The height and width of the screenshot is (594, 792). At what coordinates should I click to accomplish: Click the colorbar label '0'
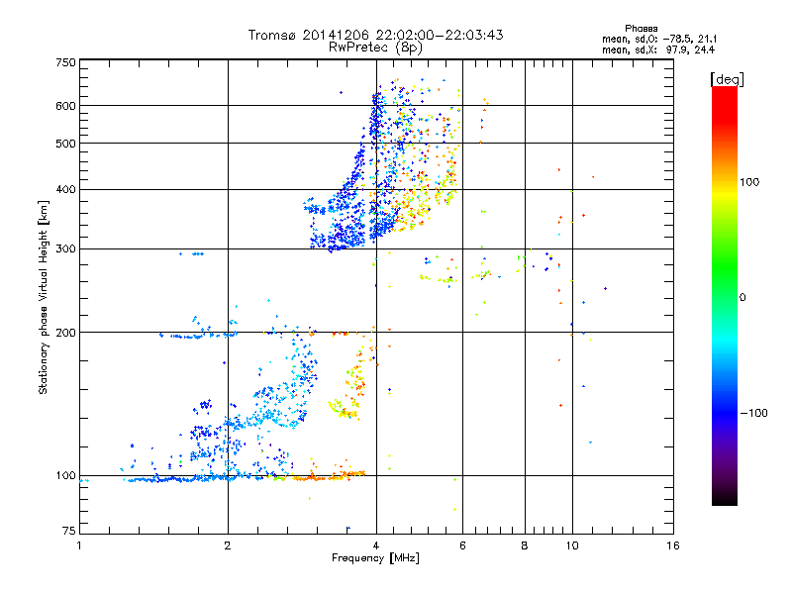[742, 298]
